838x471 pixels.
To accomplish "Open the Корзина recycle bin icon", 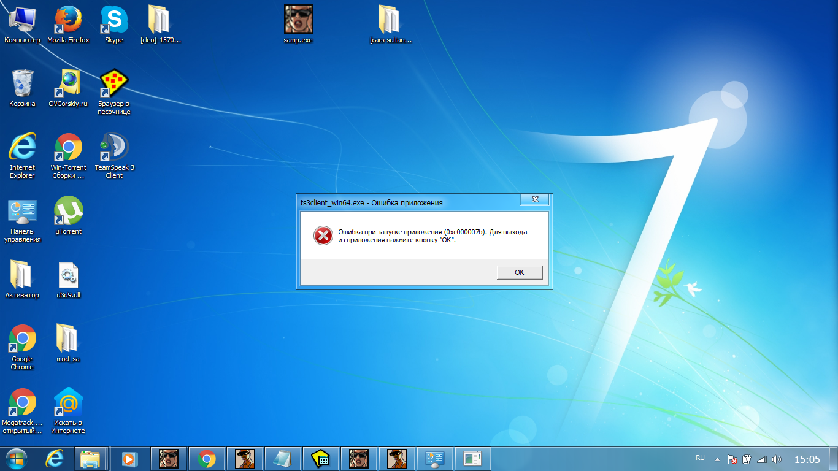I will click(x=22, y=88).
